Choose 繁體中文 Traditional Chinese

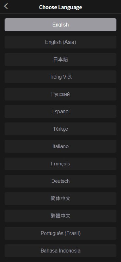pyautogui.click(x=60, y=216)
